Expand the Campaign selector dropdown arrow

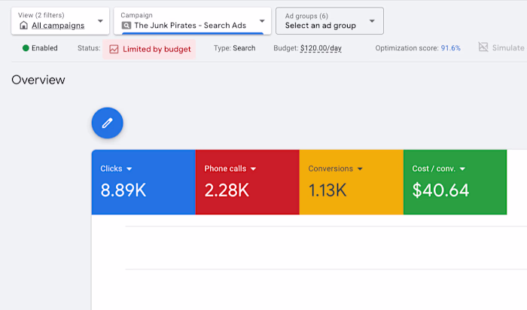(262, 20)
